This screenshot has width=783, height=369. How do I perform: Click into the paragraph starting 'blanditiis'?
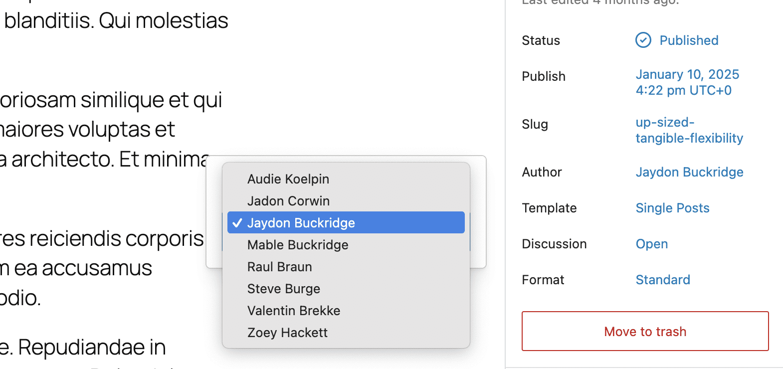(116, 21)
